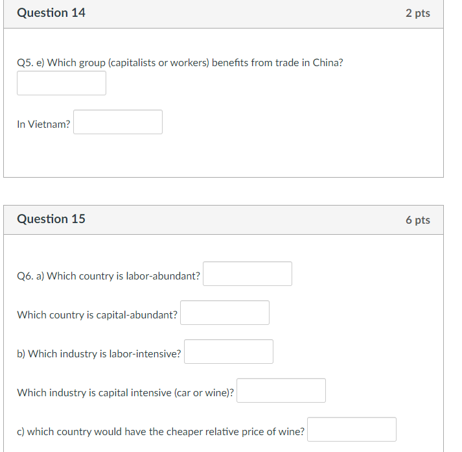This screenshot has width=462, height=452.
Task: Click the 'Question 15' heading
Action: point(51,219)
